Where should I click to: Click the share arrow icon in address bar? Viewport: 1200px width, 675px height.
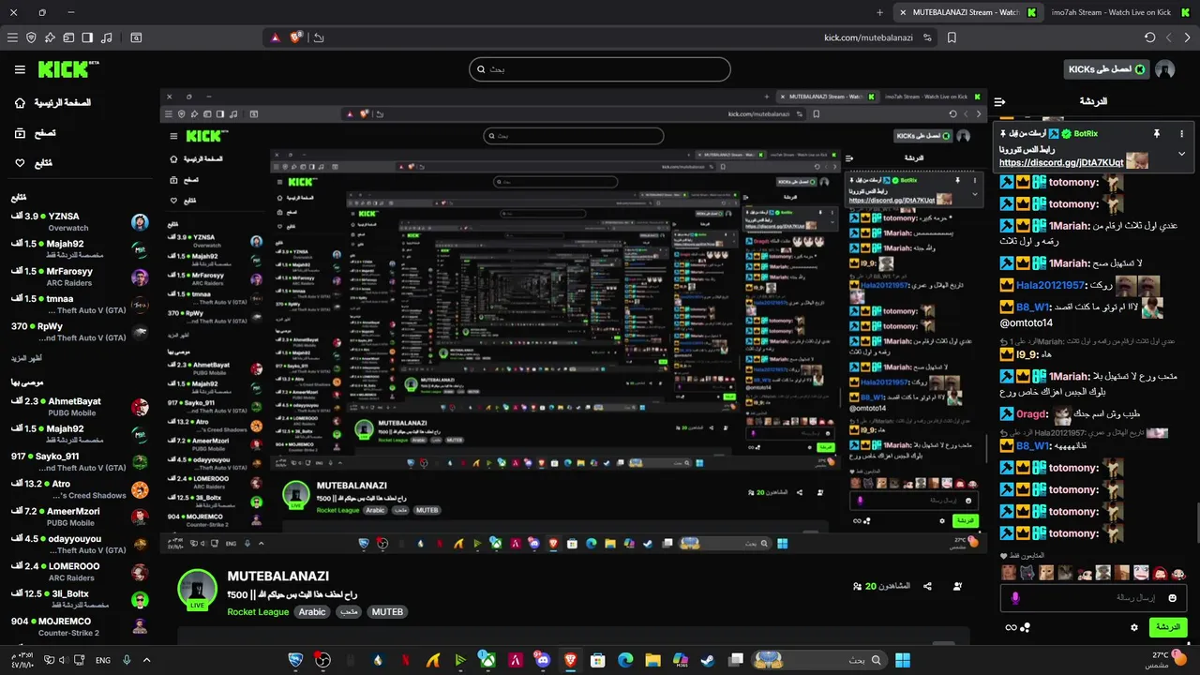319,37
